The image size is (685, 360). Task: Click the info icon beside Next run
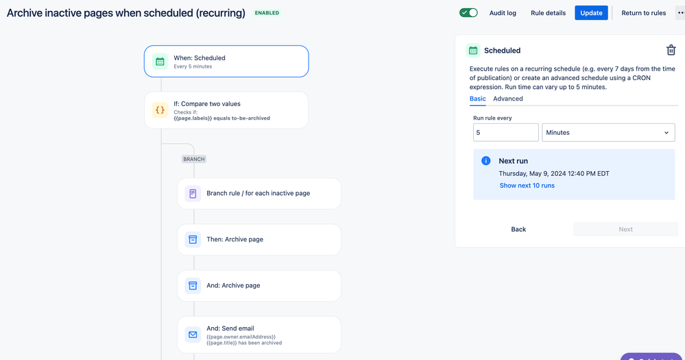pos(485,161)
